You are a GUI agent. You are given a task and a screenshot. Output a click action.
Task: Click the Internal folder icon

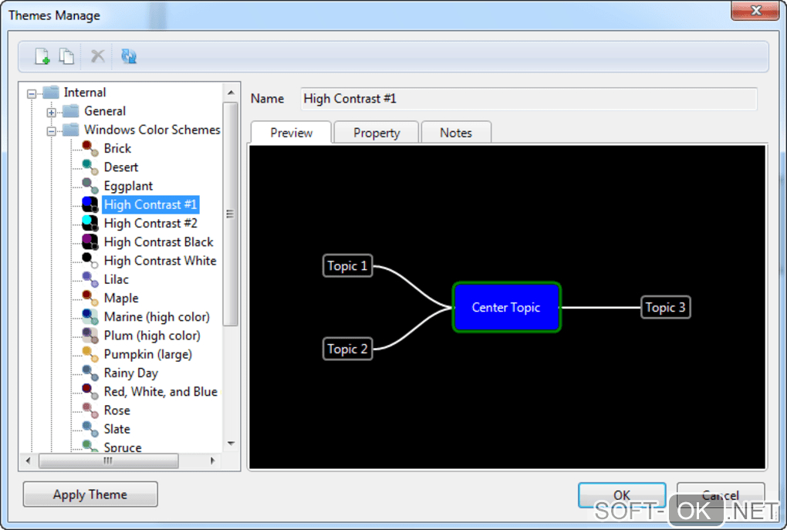click(51, 93)
